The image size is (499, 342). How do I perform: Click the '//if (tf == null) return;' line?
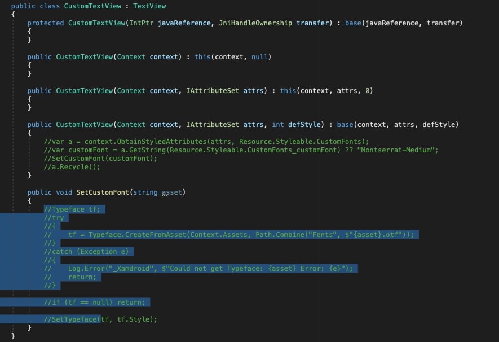(x=95, y=302)
